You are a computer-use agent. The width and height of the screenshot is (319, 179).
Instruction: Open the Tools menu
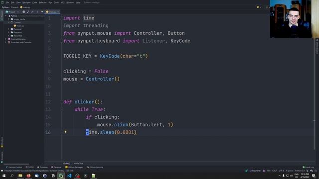point(56,2)
